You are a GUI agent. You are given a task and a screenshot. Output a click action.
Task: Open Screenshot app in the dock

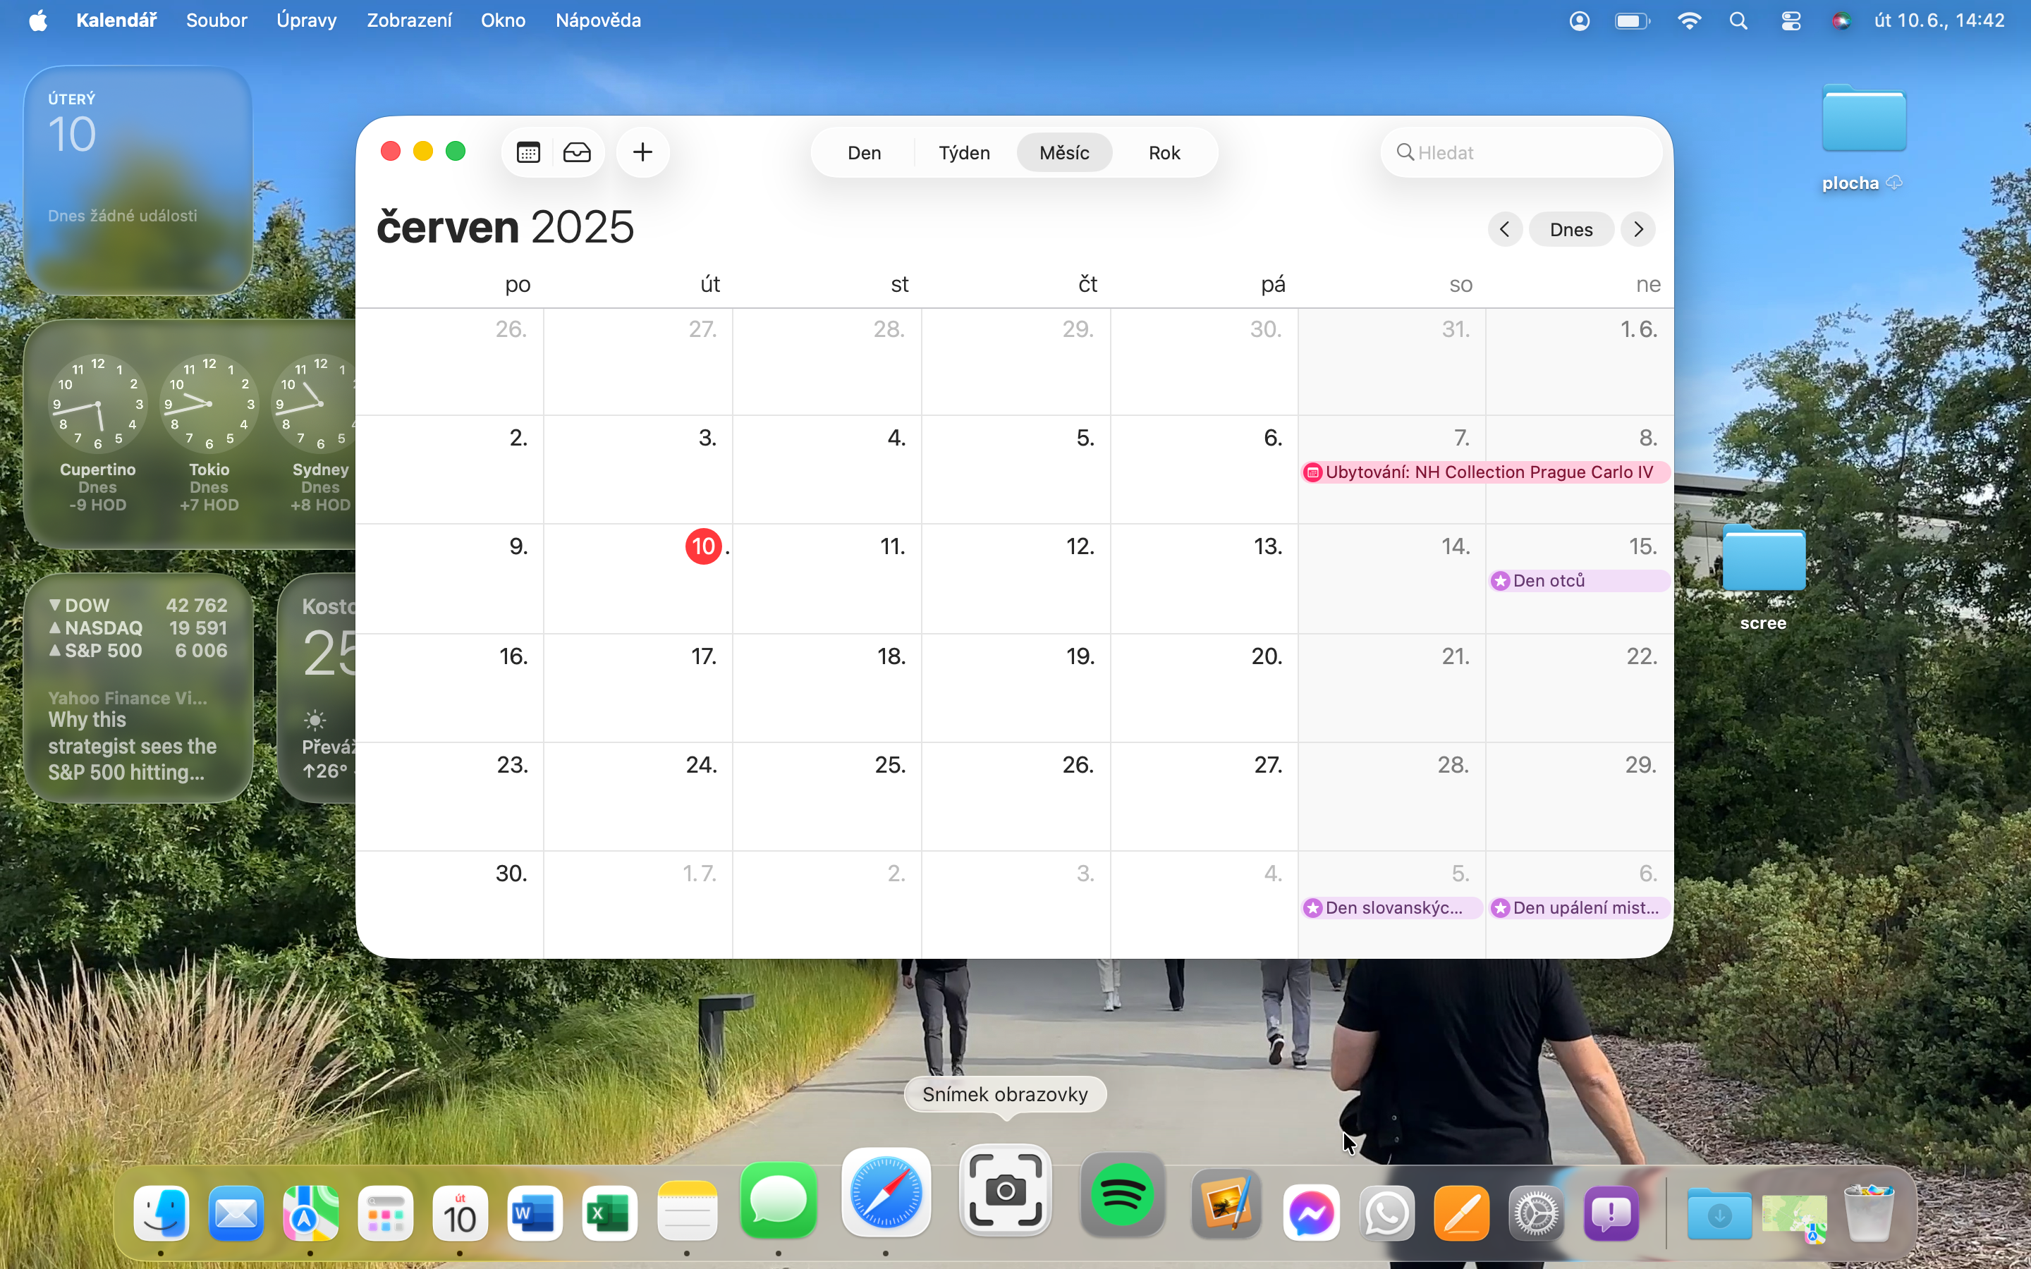pos(1005,1191)
